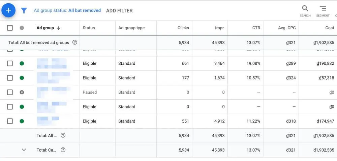Click the ₫324 average CPC cell
This screenshot has width=337, height=161.
pos(291,78)
